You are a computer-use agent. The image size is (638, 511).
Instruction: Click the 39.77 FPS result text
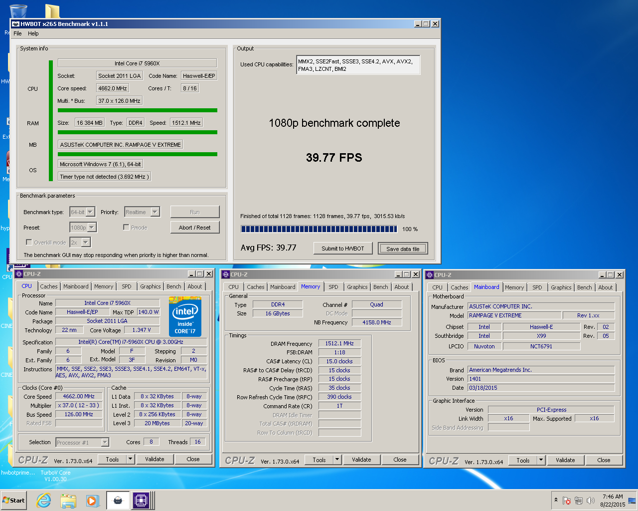334,158
